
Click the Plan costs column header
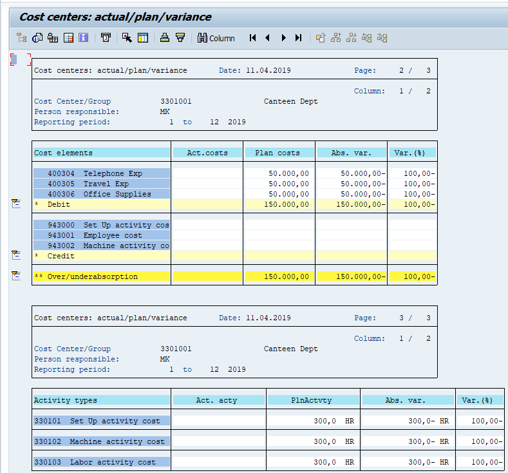tap(278, 153)
